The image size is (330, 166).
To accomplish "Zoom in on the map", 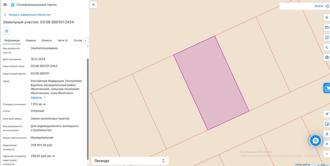I will pyautogui.click(x=327, y=144).
